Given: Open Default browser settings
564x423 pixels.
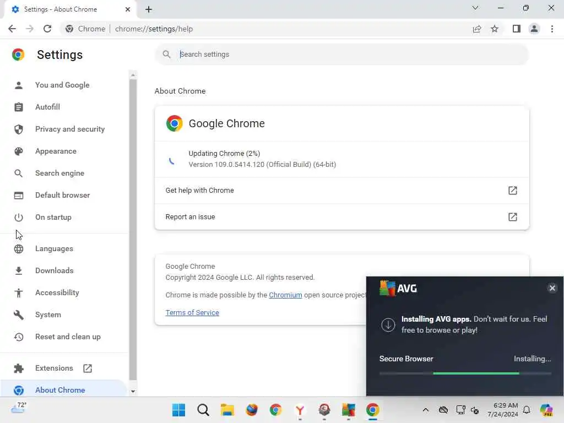Looking at the screenshot, I should 64,196.
